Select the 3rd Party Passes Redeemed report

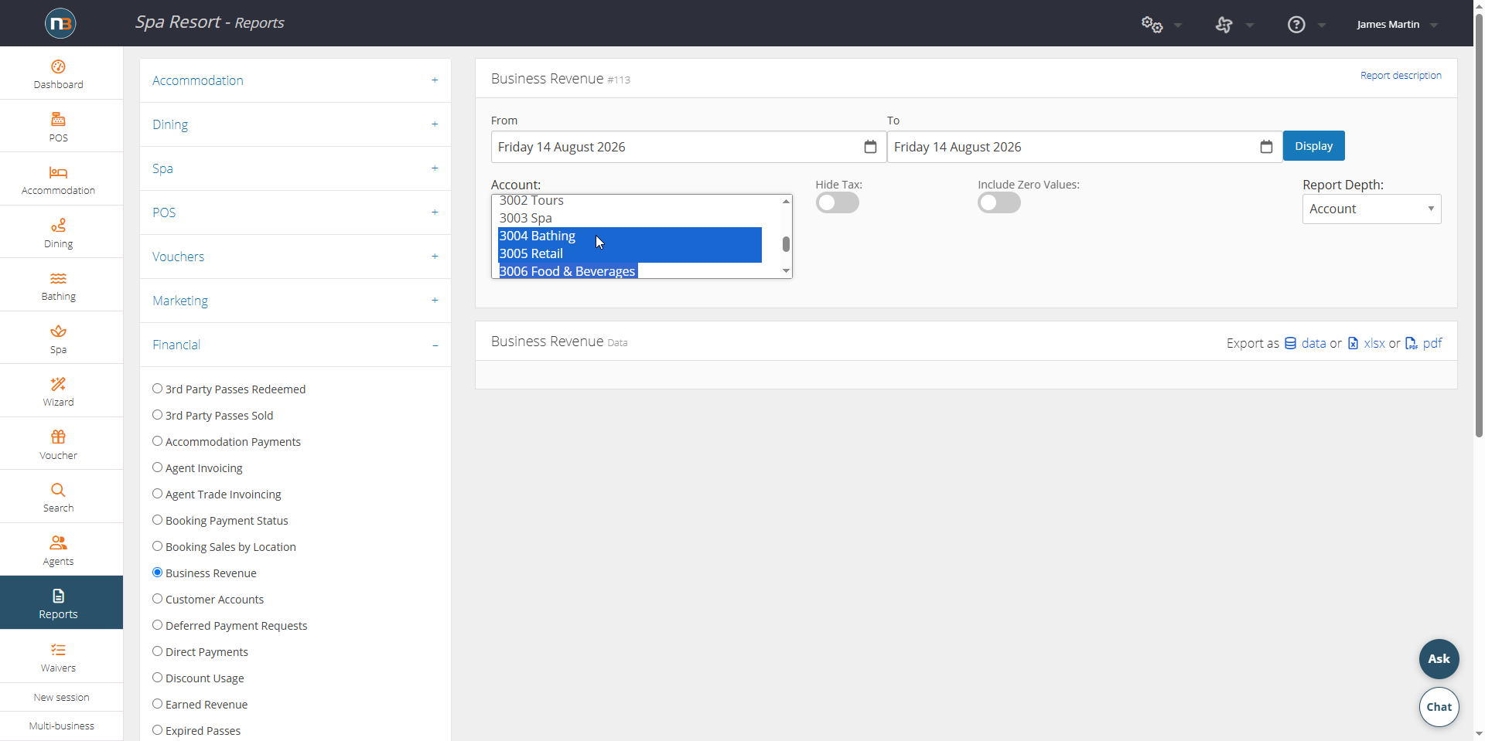(157, 389)
